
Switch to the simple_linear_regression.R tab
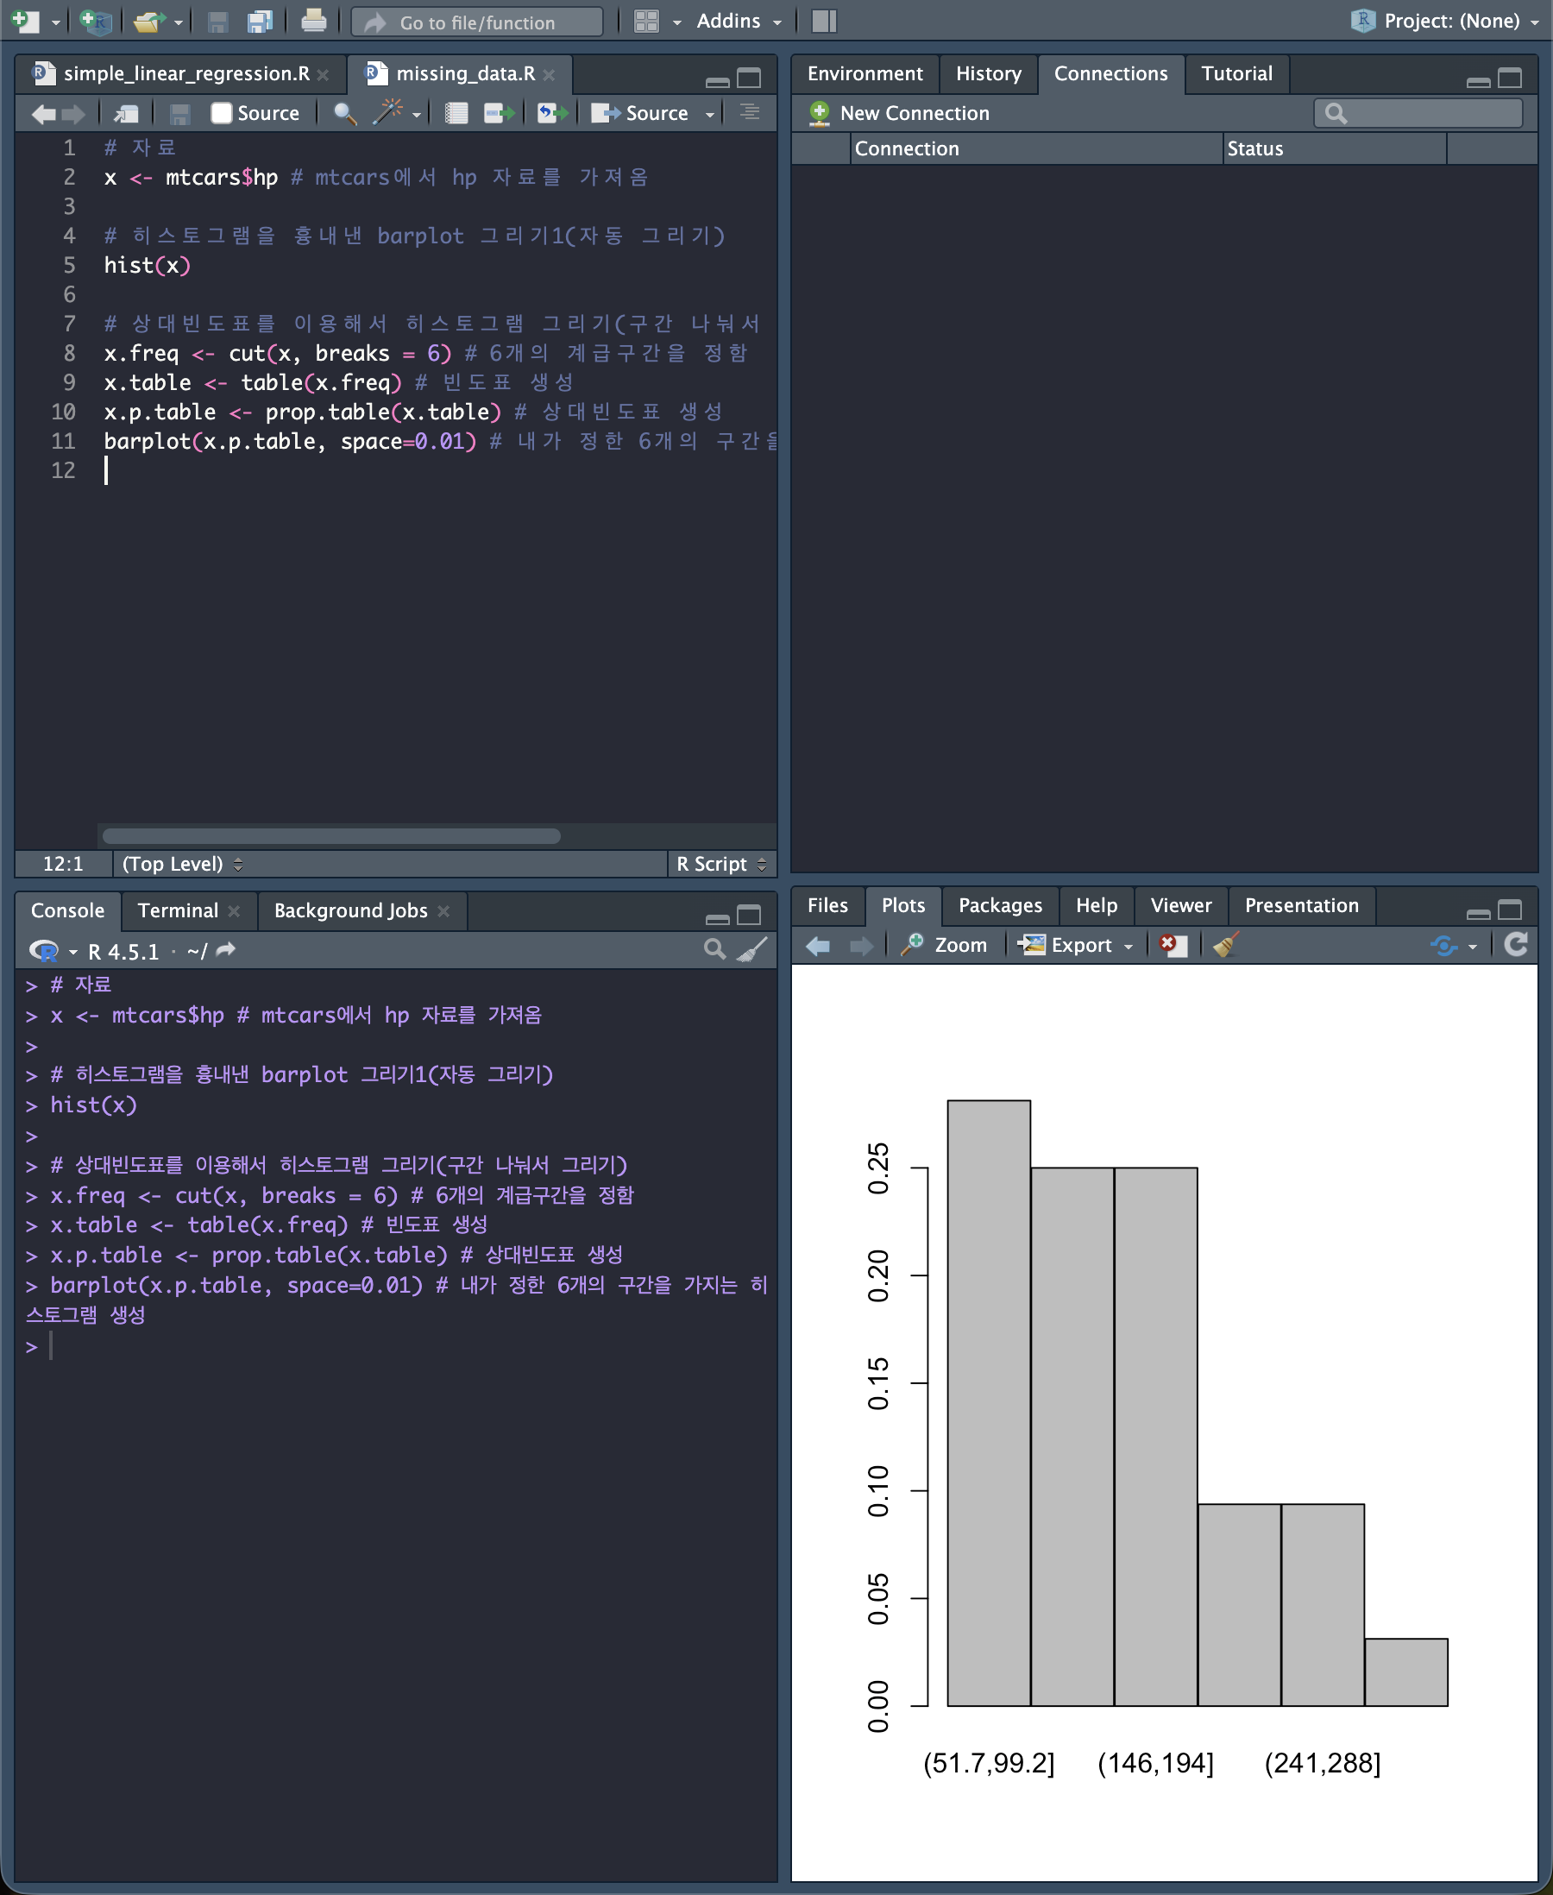pyautogui.click(x=185, y=73)
